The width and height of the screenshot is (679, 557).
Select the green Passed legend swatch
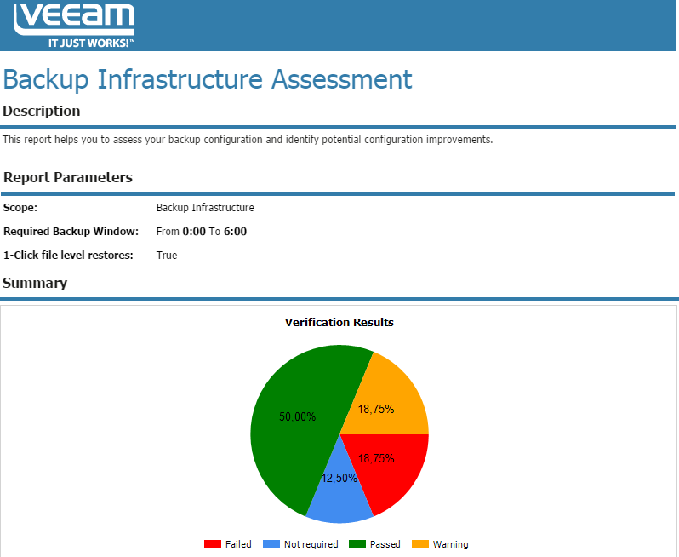pyautogui.click(x=357, y=544)
